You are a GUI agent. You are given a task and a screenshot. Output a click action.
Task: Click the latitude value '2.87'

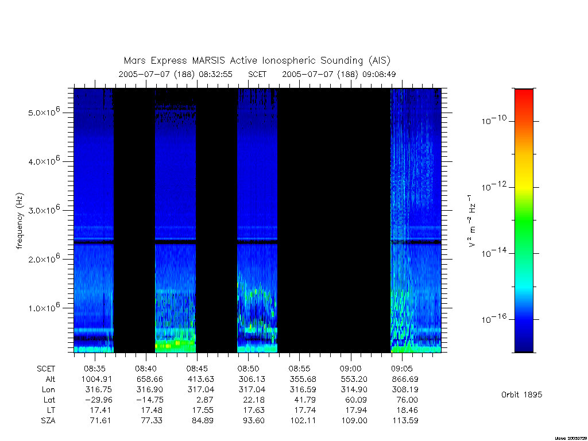(205, 400)
